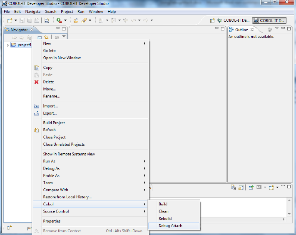Viewport: 296px width, 235px height.
Task: Click the main toolbar Forward arrow icon
Action: (145, 20)
